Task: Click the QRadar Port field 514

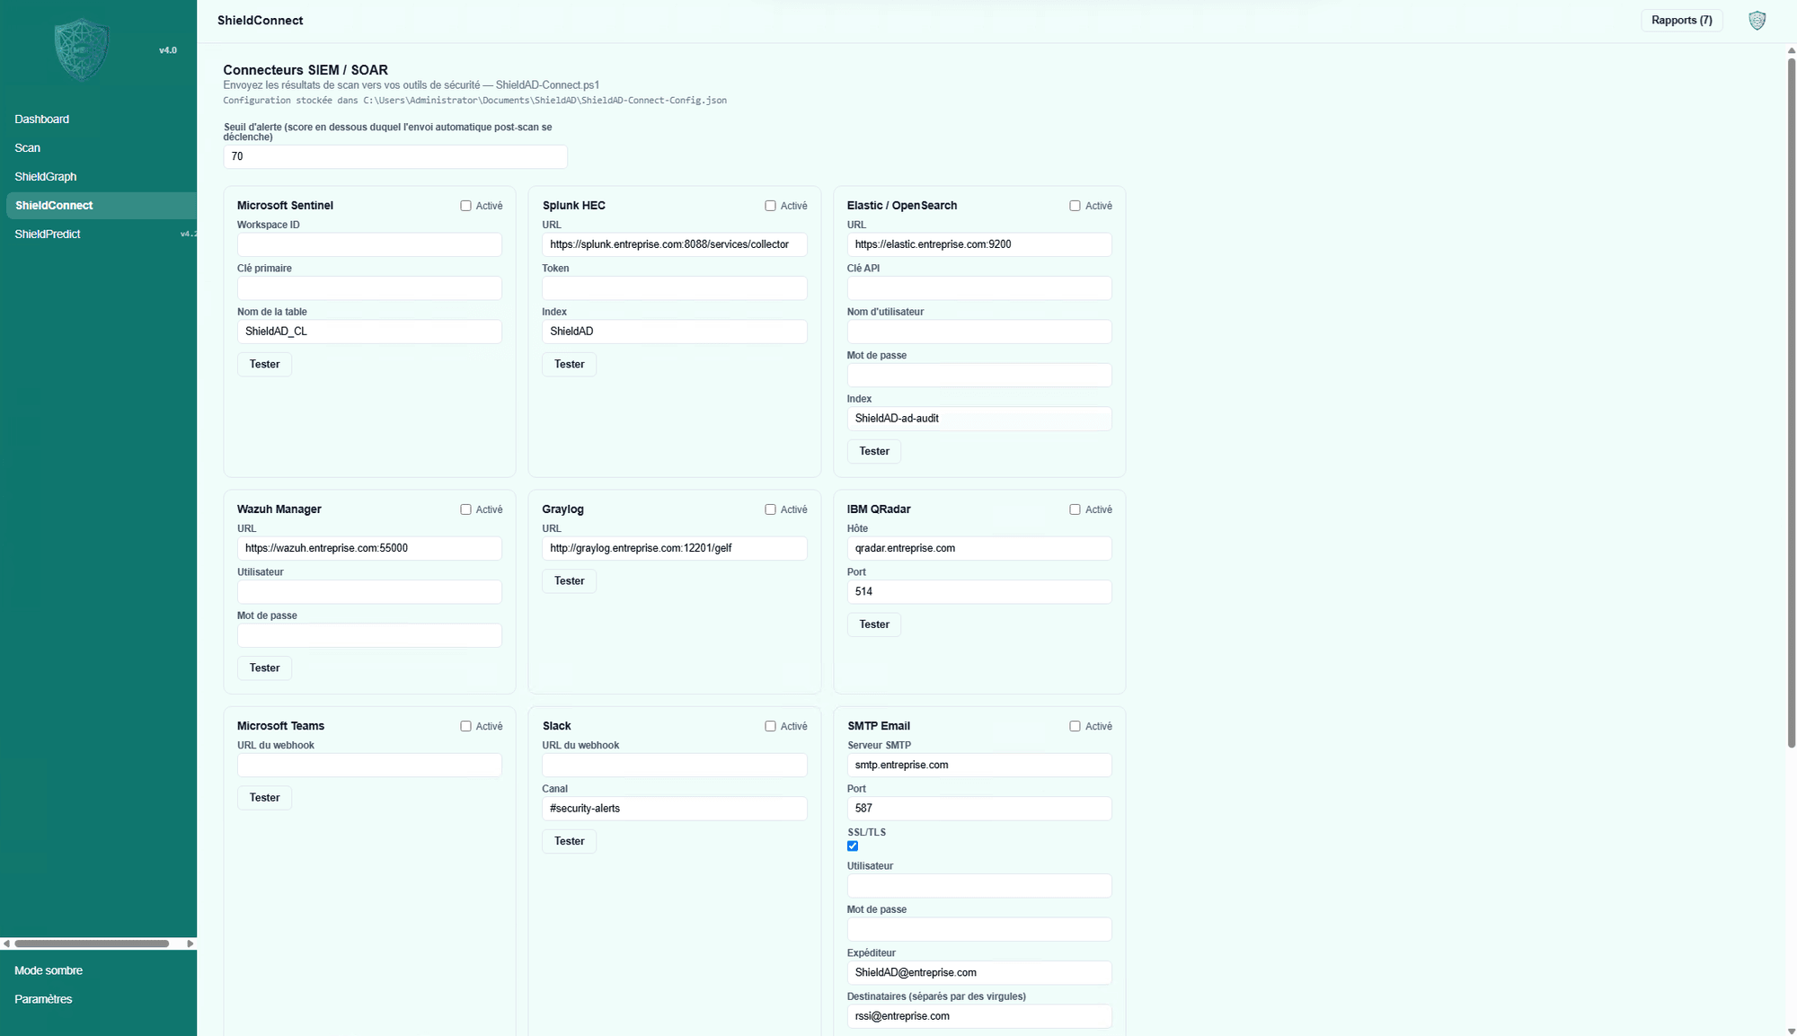Action: 979,591
